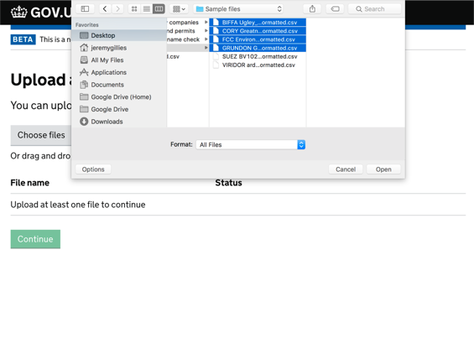Click the All My Files sidebar icon
474x364 pixels.
tap(84, 60)
